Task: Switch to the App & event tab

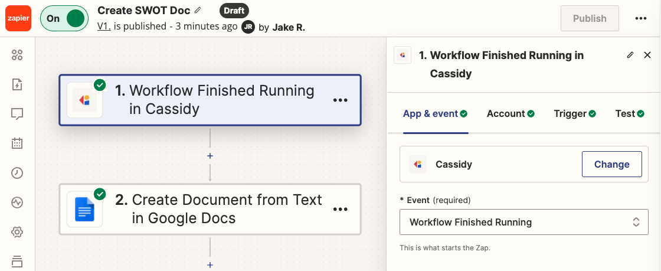Action: click(x=435, y=114)
